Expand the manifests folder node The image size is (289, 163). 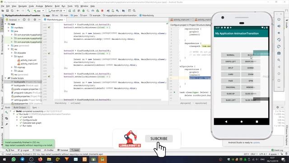pos(9,28)
